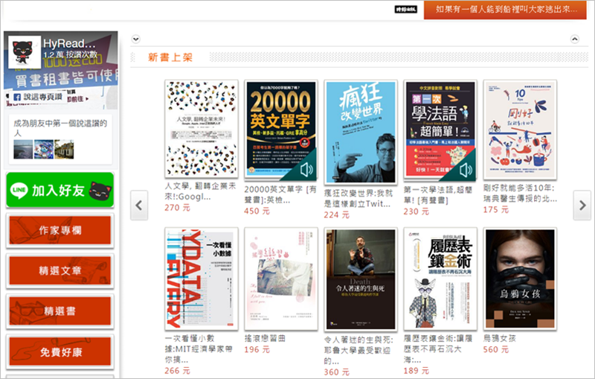This screenshot has height=379, width=595.
Task: Collapse section using the top-right up chevron
Action: point(574,39)
